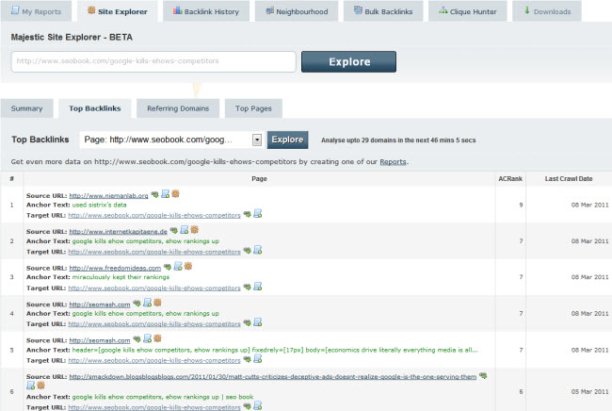
Task: Click the Last Crawl Date column header
Action: coord(569,178)
